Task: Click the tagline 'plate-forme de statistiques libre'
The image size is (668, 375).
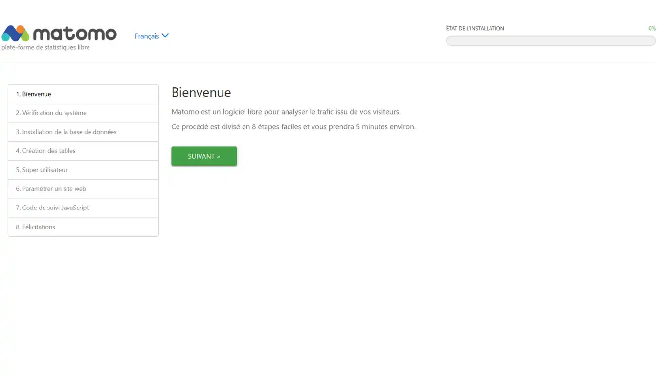Action: pos(45,47)
